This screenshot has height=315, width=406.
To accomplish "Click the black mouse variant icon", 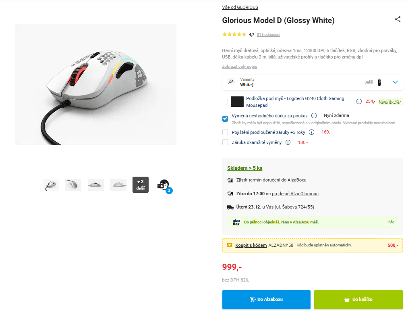I will point(379,82).
